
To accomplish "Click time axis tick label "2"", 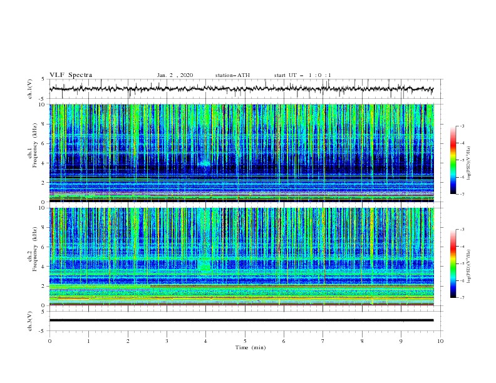I will pyautogui.click(x=128, y=341).
